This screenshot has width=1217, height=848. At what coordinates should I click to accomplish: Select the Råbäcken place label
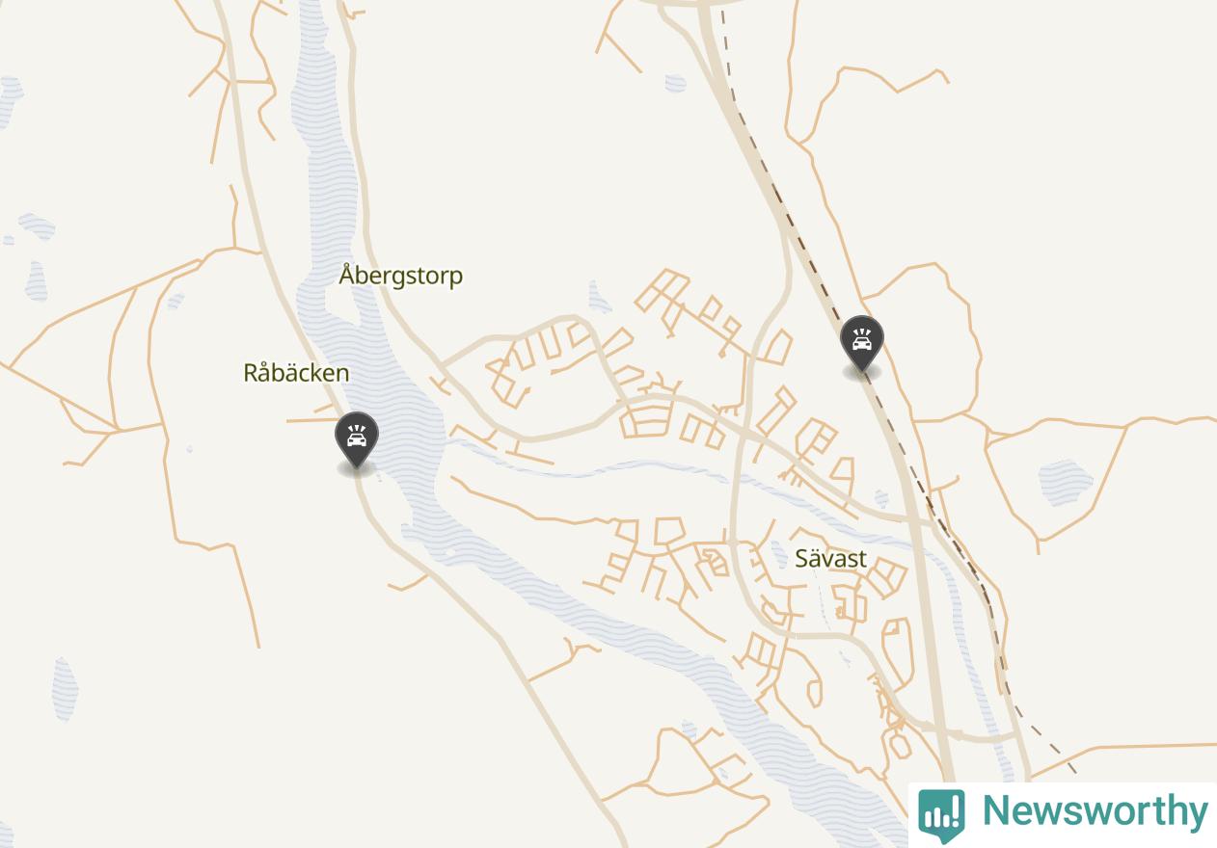tap(296, 373)
